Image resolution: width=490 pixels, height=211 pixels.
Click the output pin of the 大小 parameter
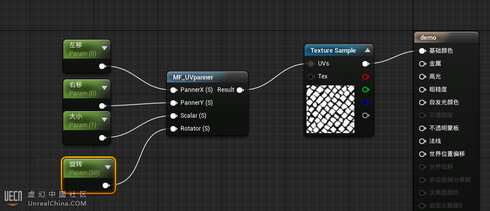(x=102, y=138)
